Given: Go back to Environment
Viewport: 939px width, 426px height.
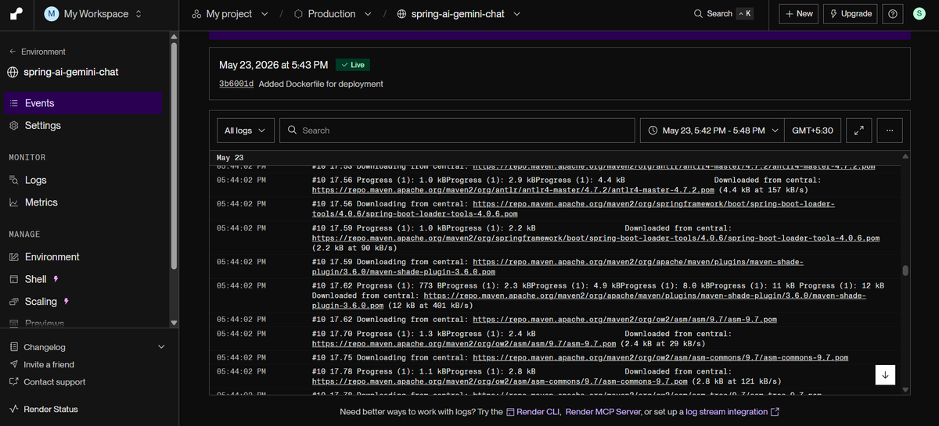Looking at the screenshot, I should [x=38, y=52].
